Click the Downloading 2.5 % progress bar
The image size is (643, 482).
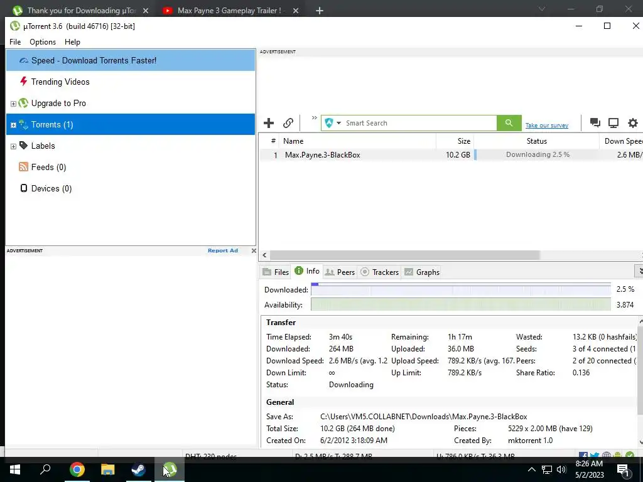[x=536, y=154]
